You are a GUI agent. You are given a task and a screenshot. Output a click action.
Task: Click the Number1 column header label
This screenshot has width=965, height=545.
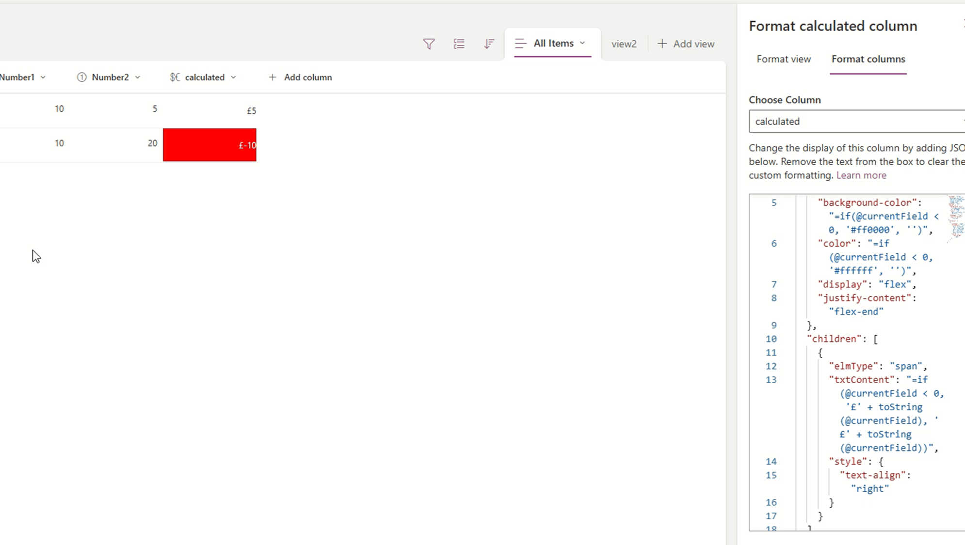click(x=17, y=78)
